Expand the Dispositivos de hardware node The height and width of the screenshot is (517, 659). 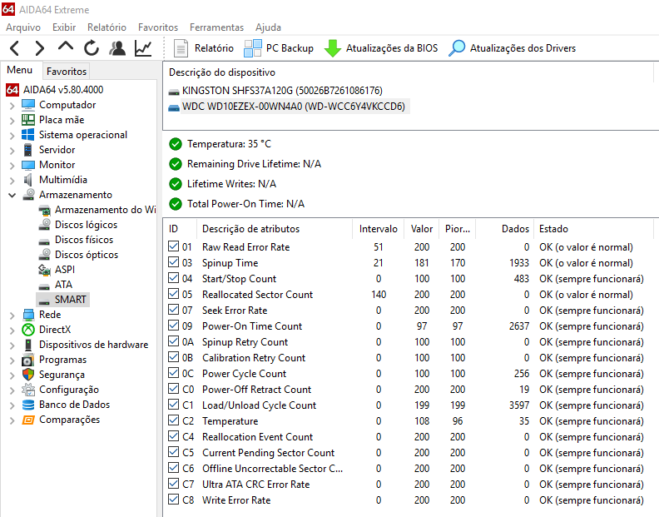point(12,345)
